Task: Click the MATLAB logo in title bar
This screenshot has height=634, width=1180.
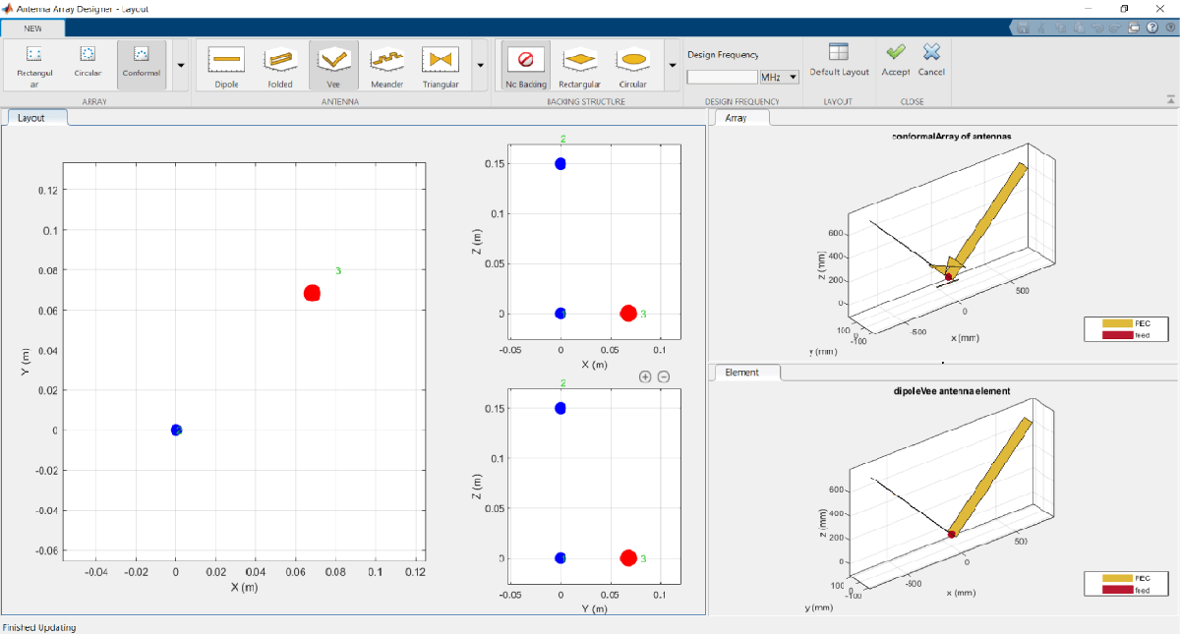Action: pos(9,8)
